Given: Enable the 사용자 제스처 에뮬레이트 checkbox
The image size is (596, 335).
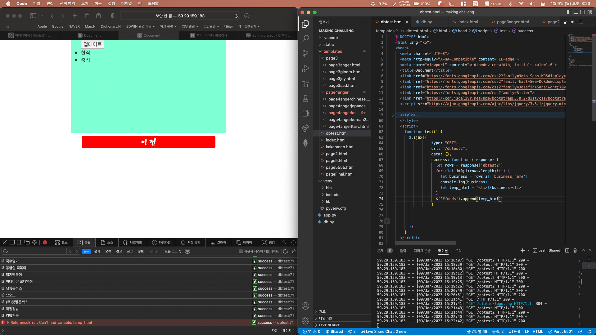Looking at the screenshot, I should pos(241,251).
